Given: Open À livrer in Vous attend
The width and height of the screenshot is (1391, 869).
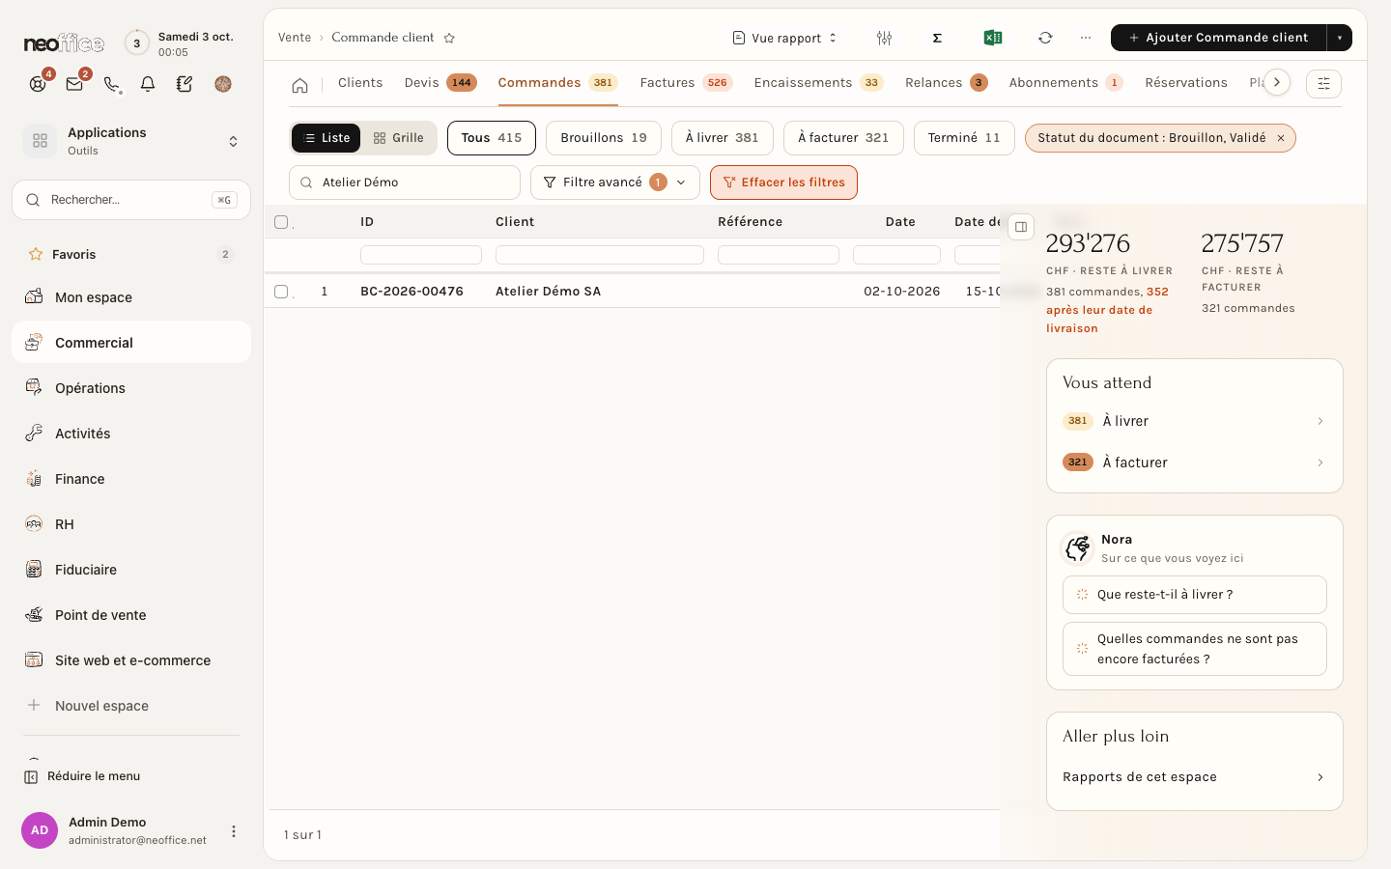Looking at the screenshot, I should click(1195, 421).
